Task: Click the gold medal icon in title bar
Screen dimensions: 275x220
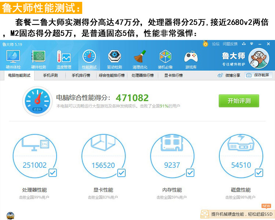Action: (x=205, y=44)
